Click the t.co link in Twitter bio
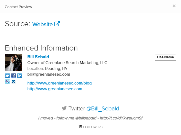The width and height of the screenshot is (181, 135). tap(121, 118)
